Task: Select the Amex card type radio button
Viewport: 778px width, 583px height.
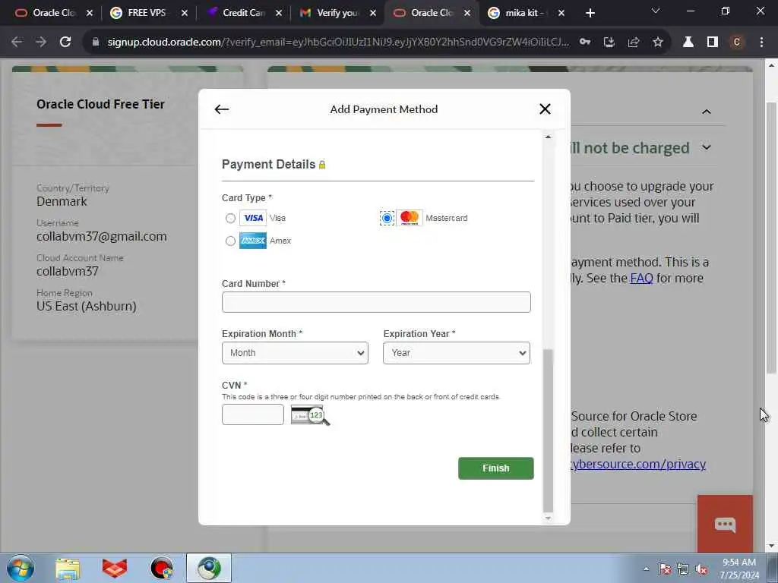Action: tap(230, 241)
